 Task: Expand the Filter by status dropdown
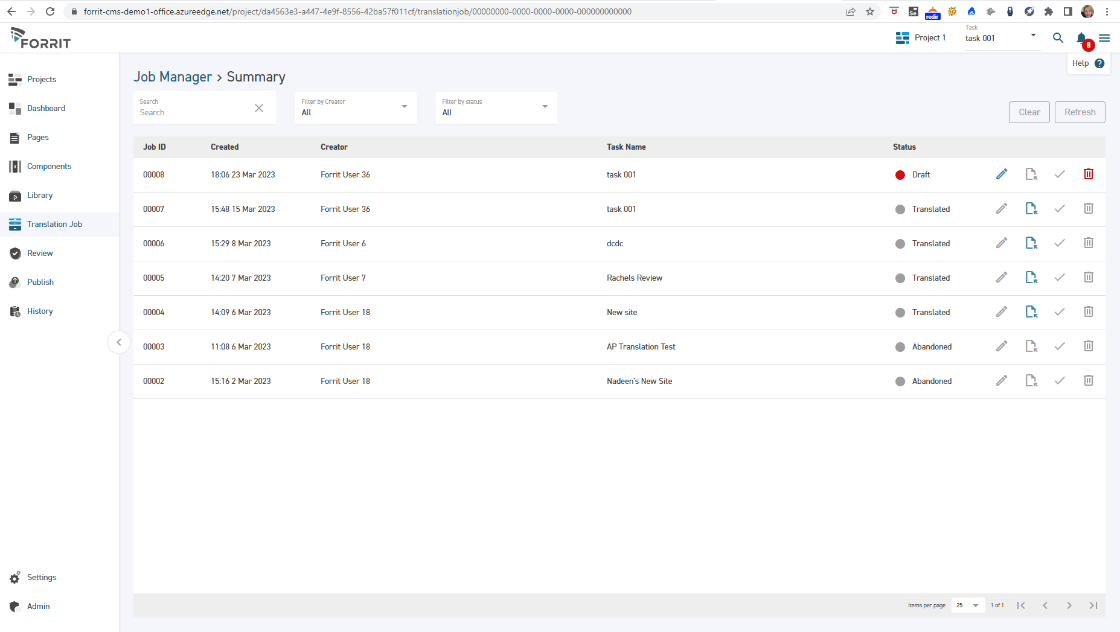coord(496,108)
